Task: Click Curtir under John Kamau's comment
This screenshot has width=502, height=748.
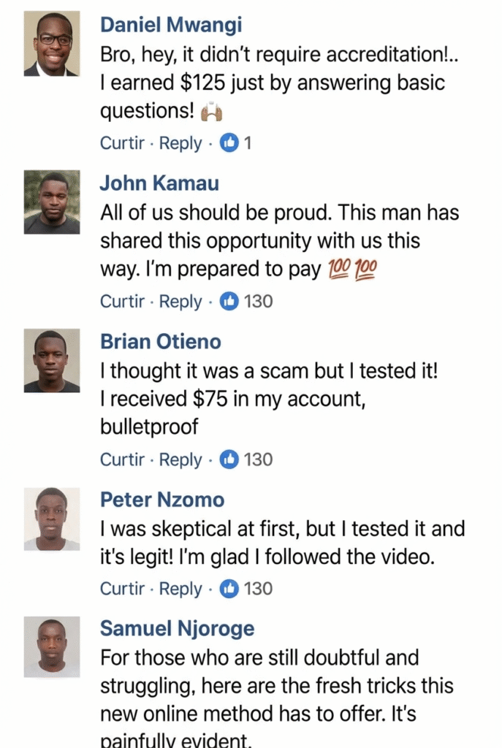Action: click(122, 301)
